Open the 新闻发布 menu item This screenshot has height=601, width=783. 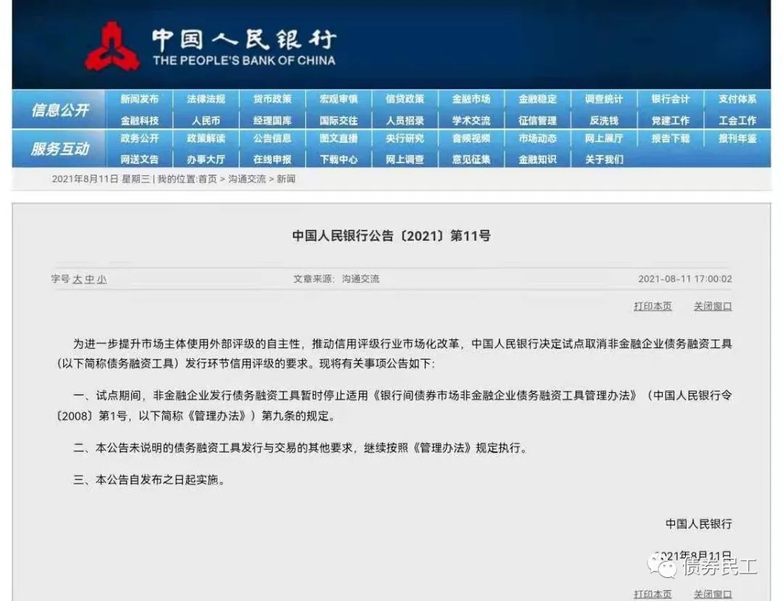coord(139,99)
